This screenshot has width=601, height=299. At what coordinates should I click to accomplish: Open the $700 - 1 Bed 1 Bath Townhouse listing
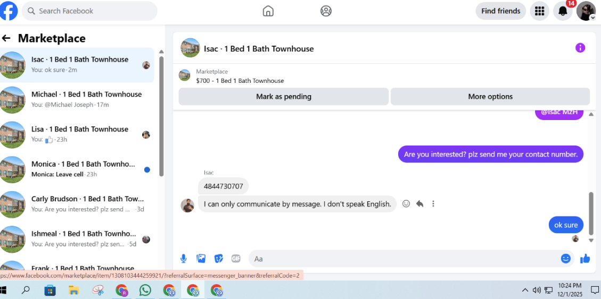point(240,81)
